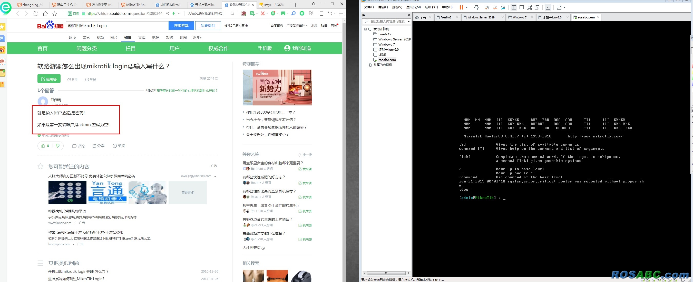Click the 查看更多 ad tile

click(188, 192)
